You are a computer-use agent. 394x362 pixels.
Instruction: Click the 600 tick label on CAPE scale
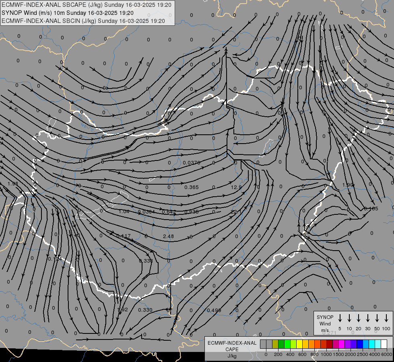tap(302, 354)
